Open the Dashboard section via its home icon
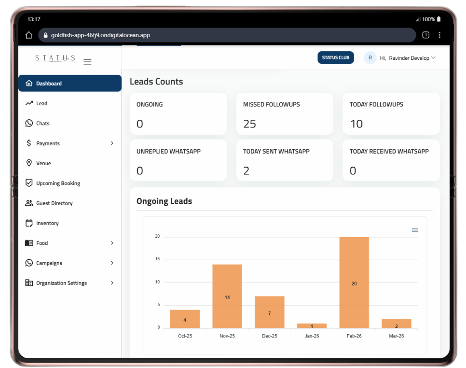 (30, 83)
